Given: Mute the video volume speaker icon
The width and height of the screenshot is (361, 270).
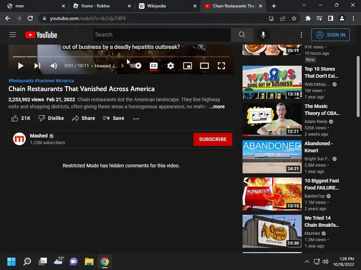Looking at the screenshot, I should point(54,66).
